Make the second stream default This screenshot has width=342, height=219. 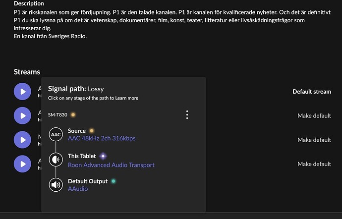pos(314,116)
